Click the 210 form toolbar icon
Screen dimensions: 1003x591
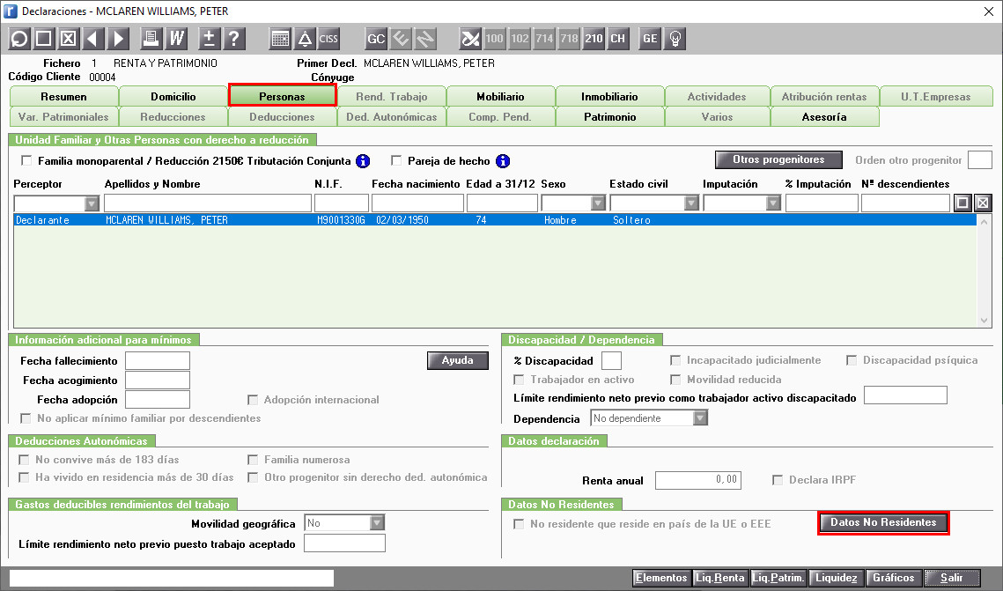[x=594, y=39]
